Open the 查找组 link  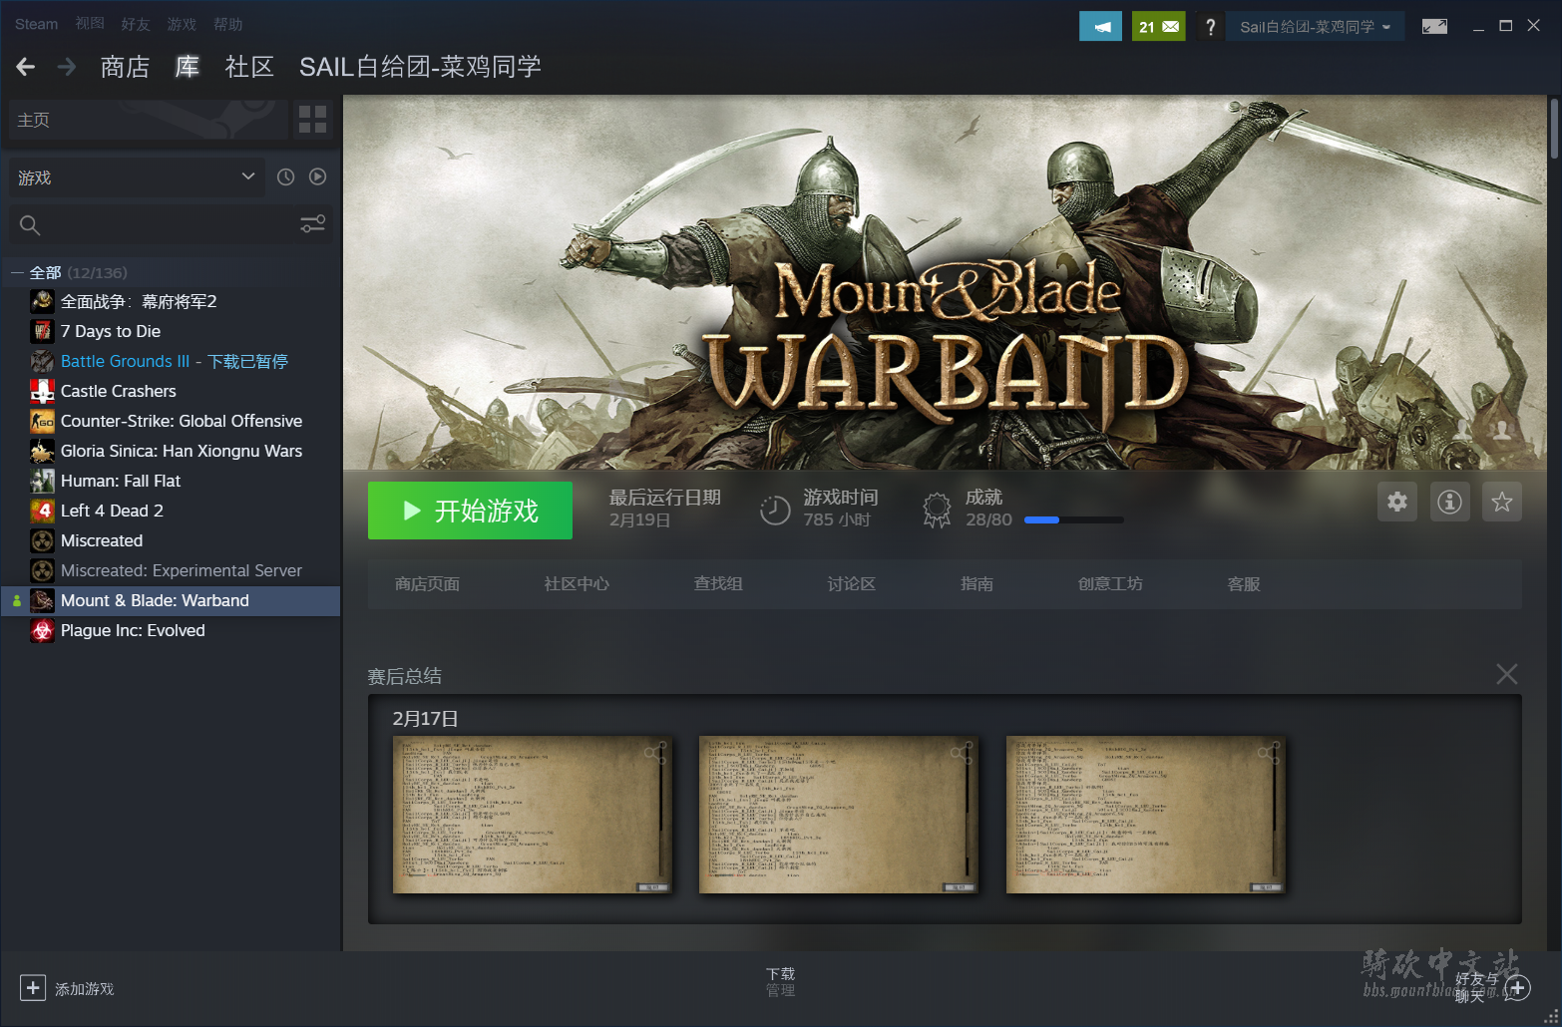tap(718, 584)
